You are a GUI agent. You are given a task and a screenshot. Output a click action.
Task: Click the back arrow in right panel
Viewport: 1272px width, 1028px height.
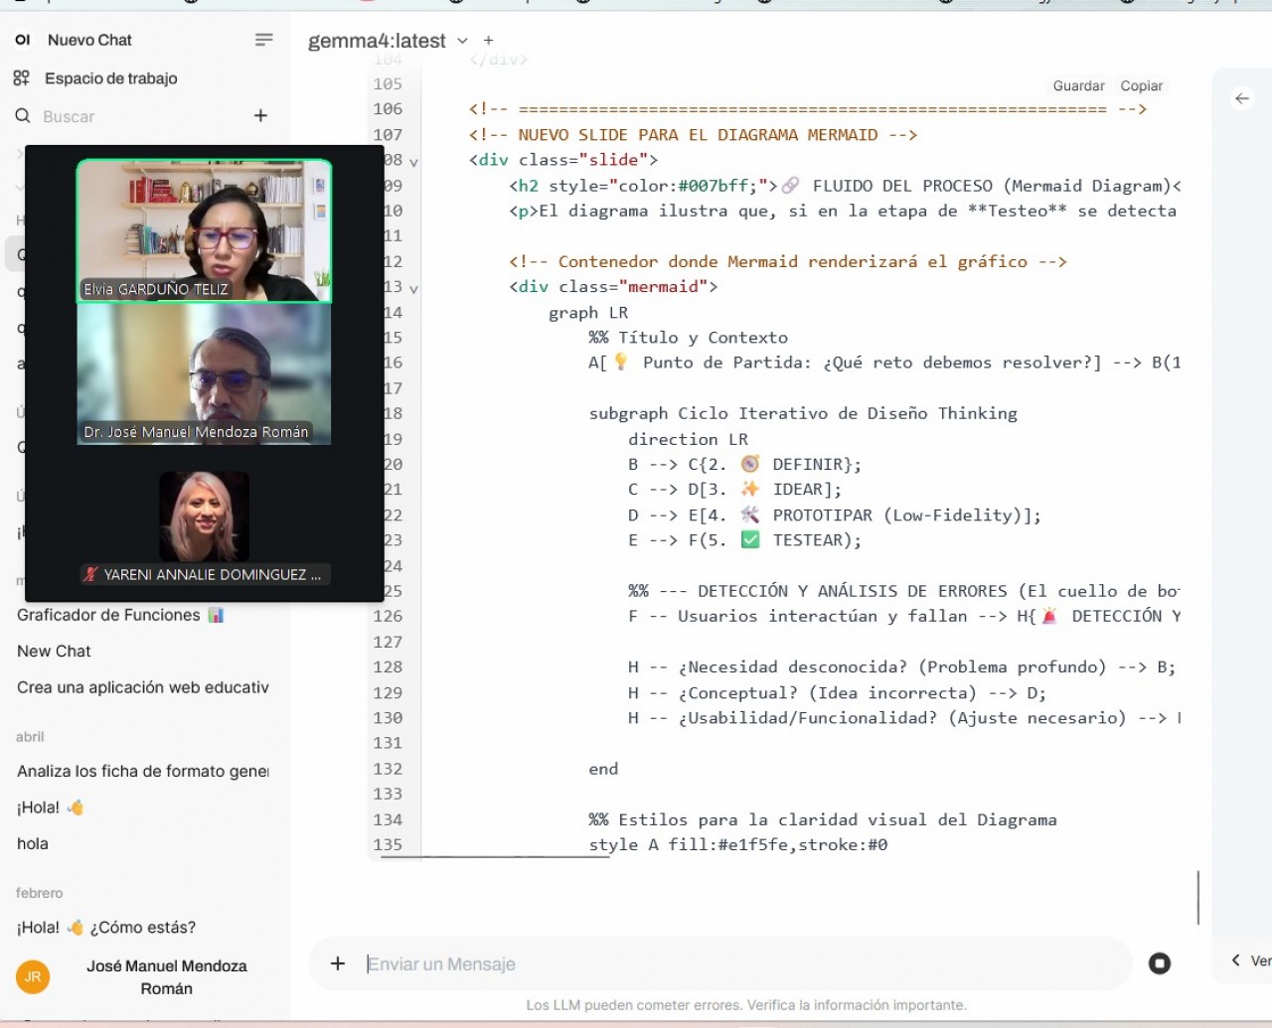(1242, 98)
